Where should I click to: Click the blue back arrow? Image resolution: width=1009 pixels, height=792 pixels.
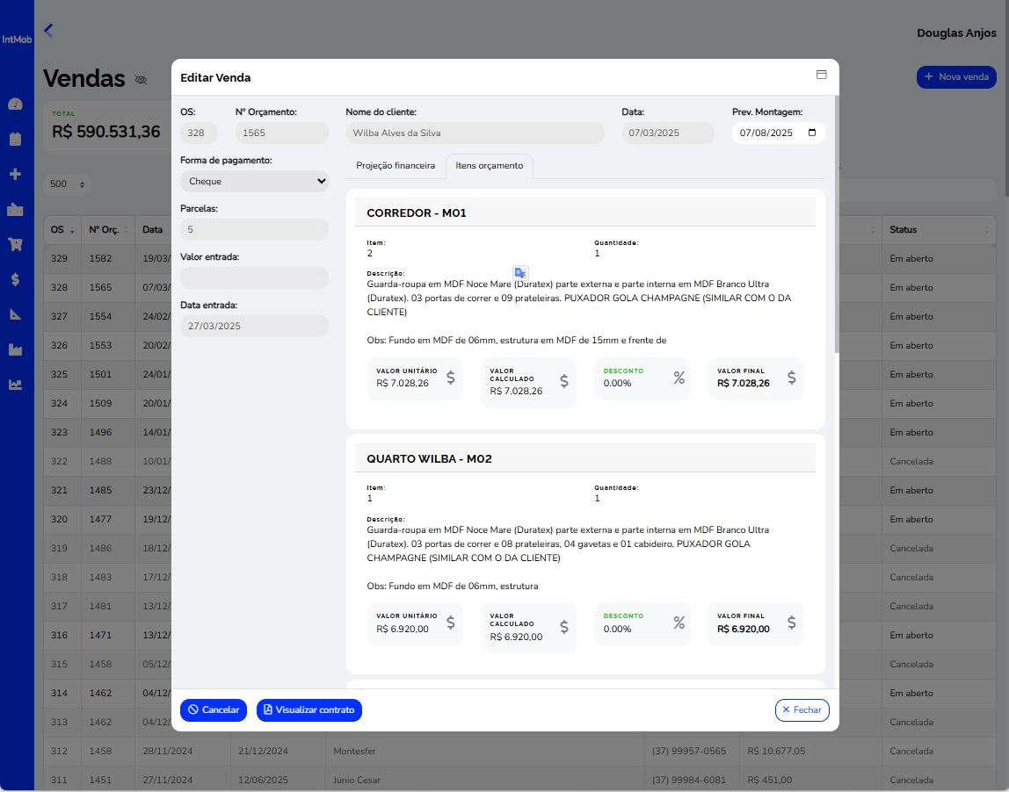tap(48, 31)
